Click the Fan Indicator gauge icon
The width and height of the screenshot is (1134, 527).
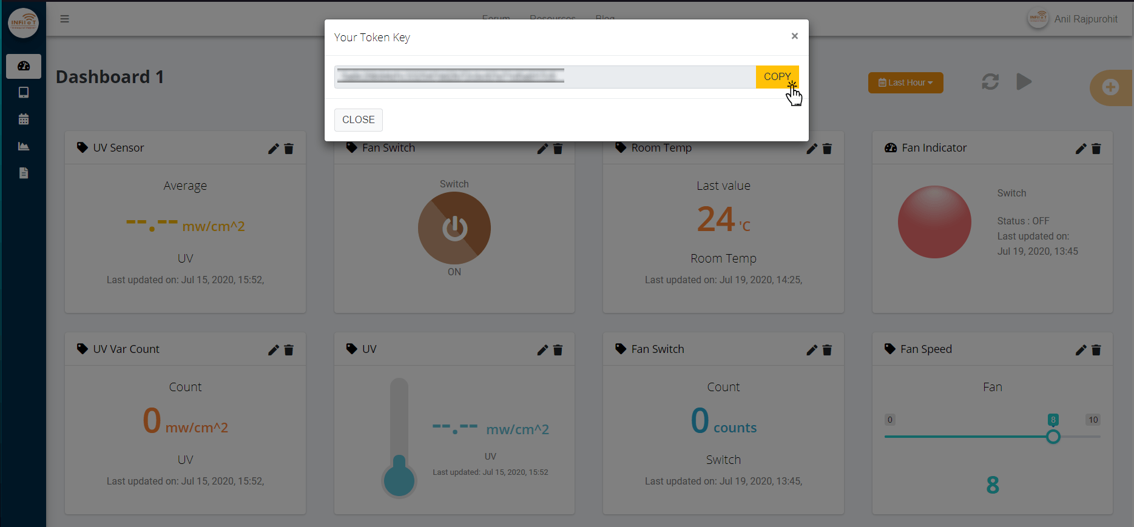click(x=891, y=147)
